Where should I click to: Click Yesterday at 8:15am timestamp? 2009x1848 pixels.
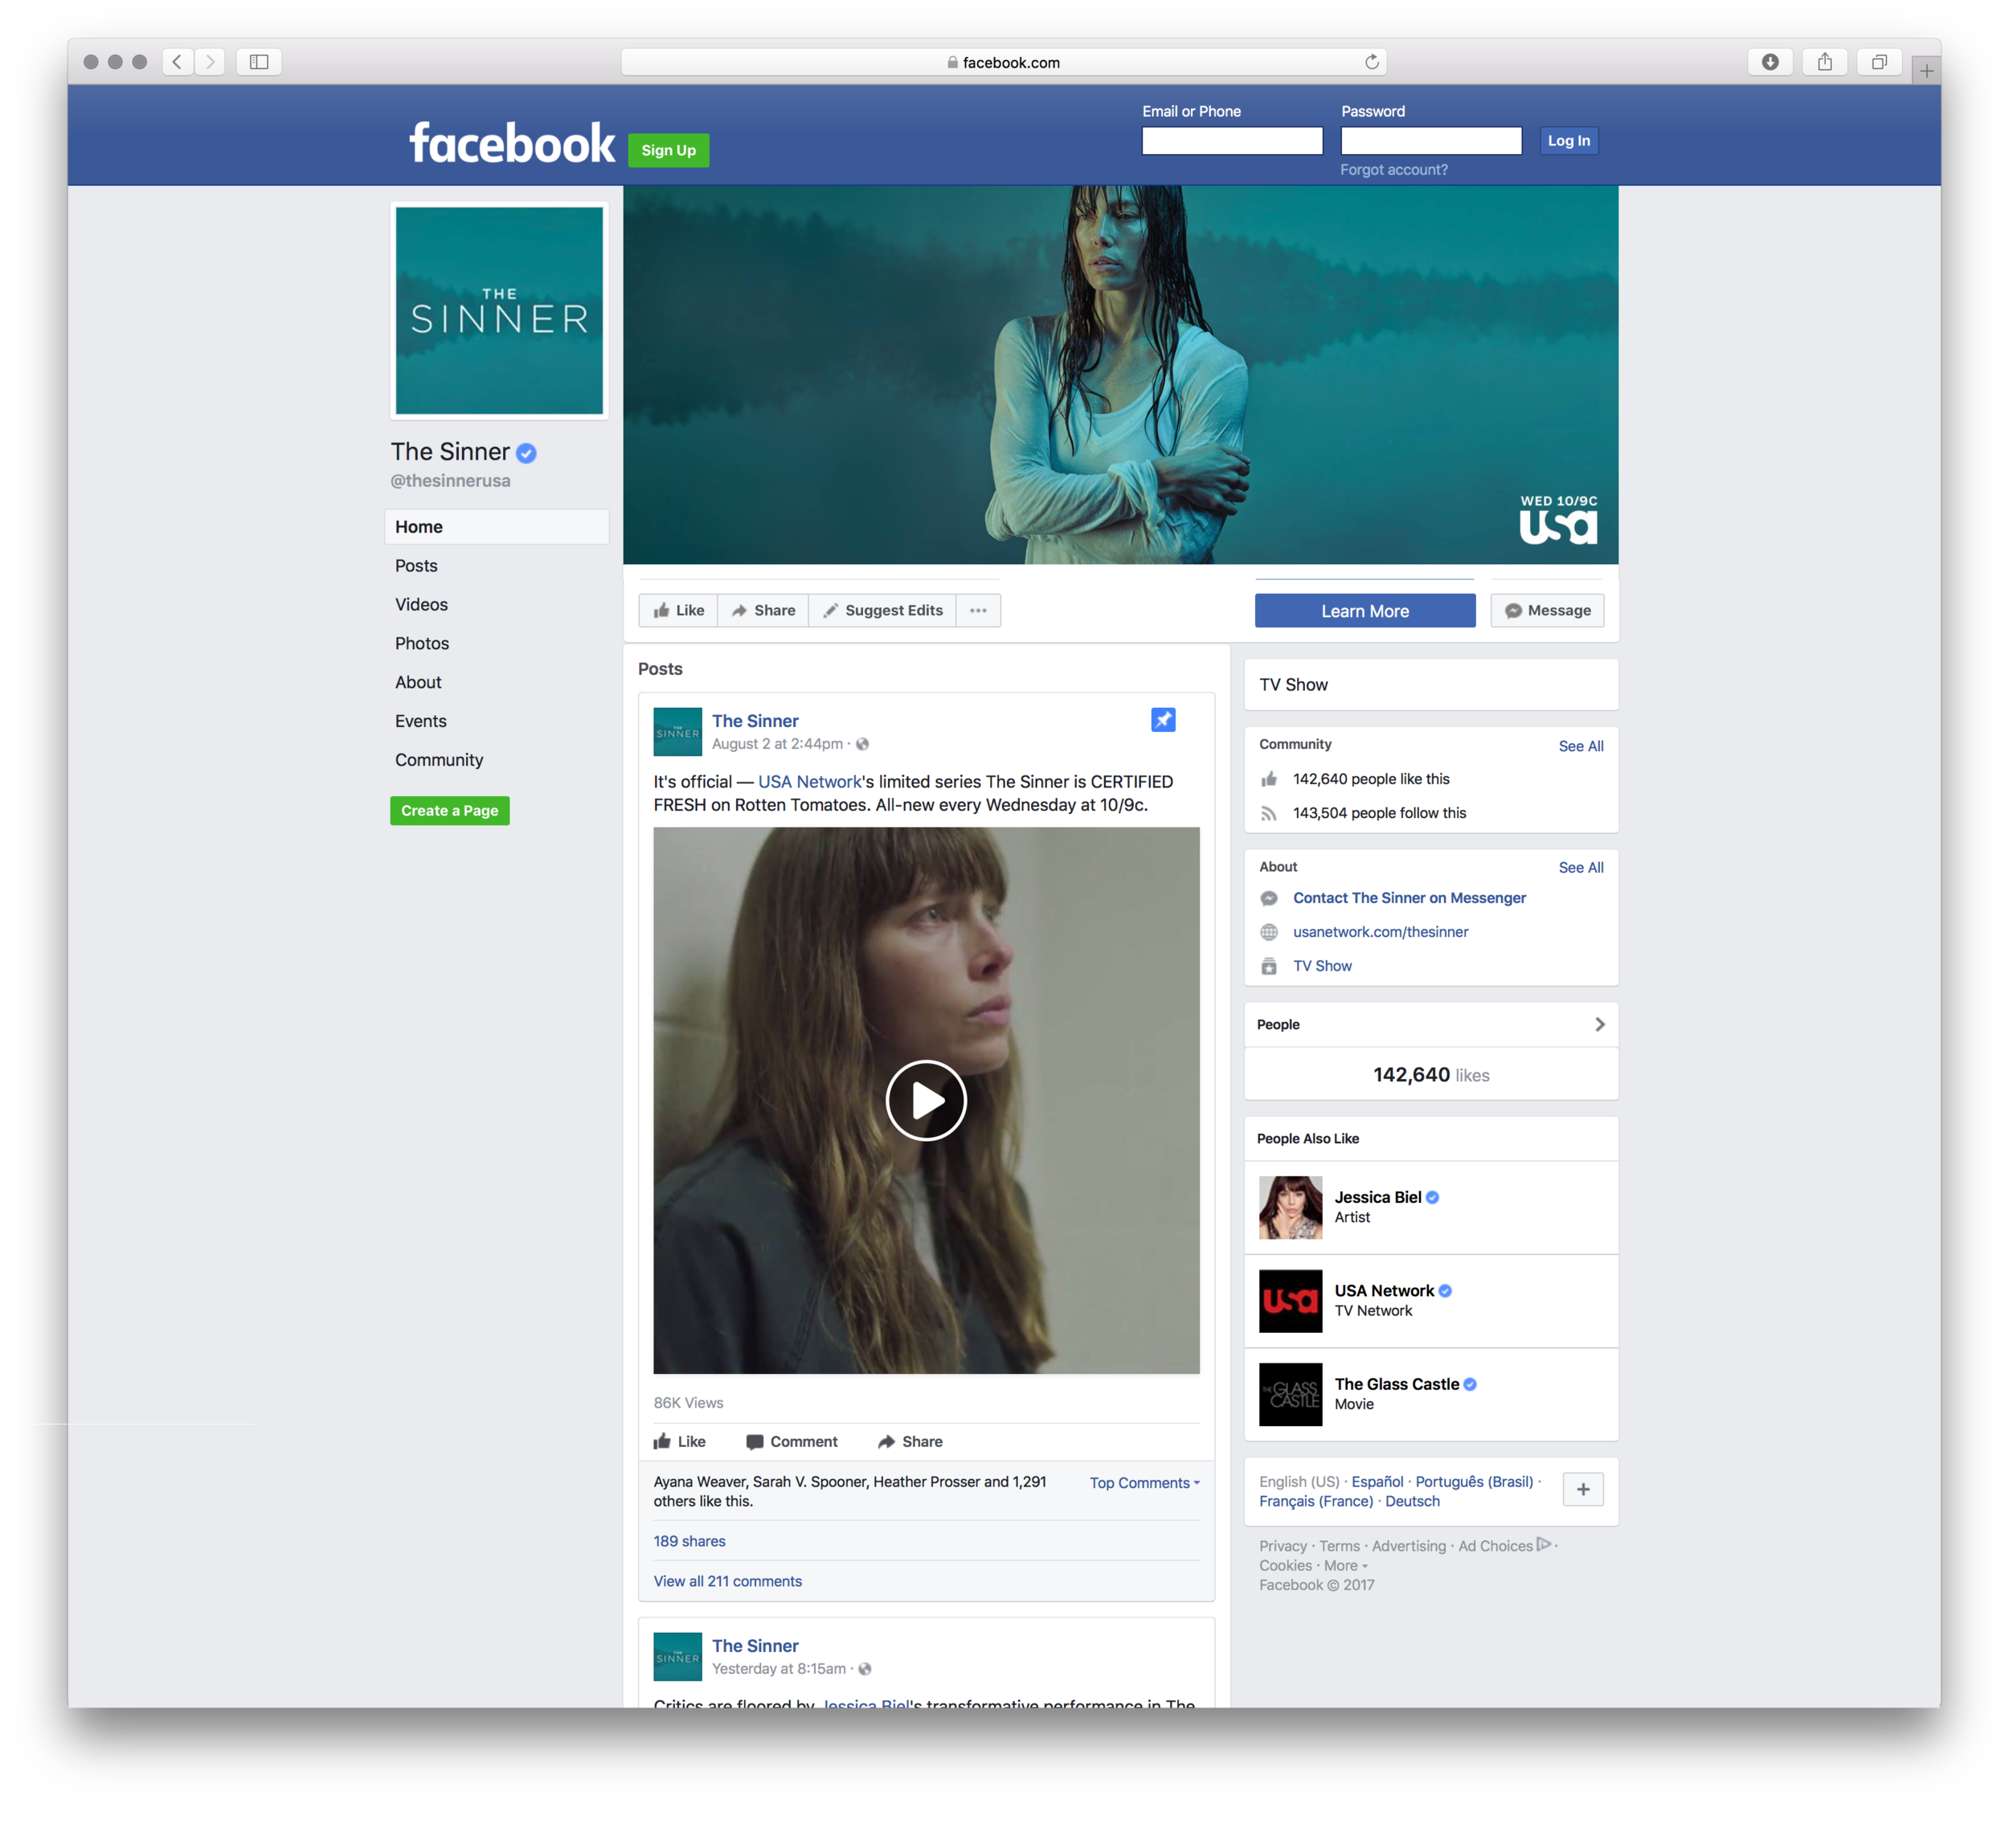point(779,1669)
